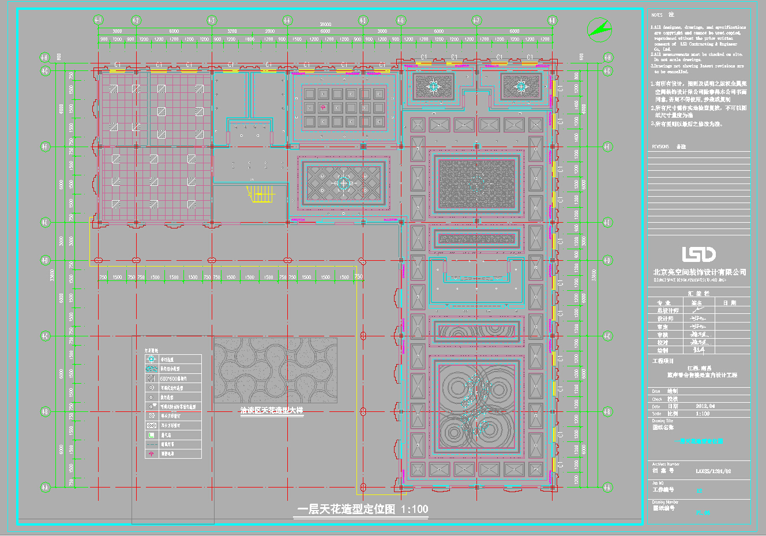
Task: Select the cyan combined lights symbol in legend
Action: click(x=151, y=368)
